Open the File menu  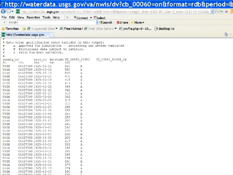(x=4, y=17)
